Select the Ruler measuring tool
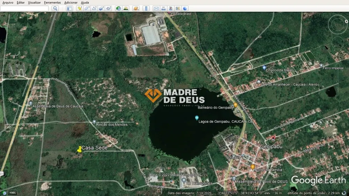The height and width of the screenshot is (196, 349). point(146,8)
